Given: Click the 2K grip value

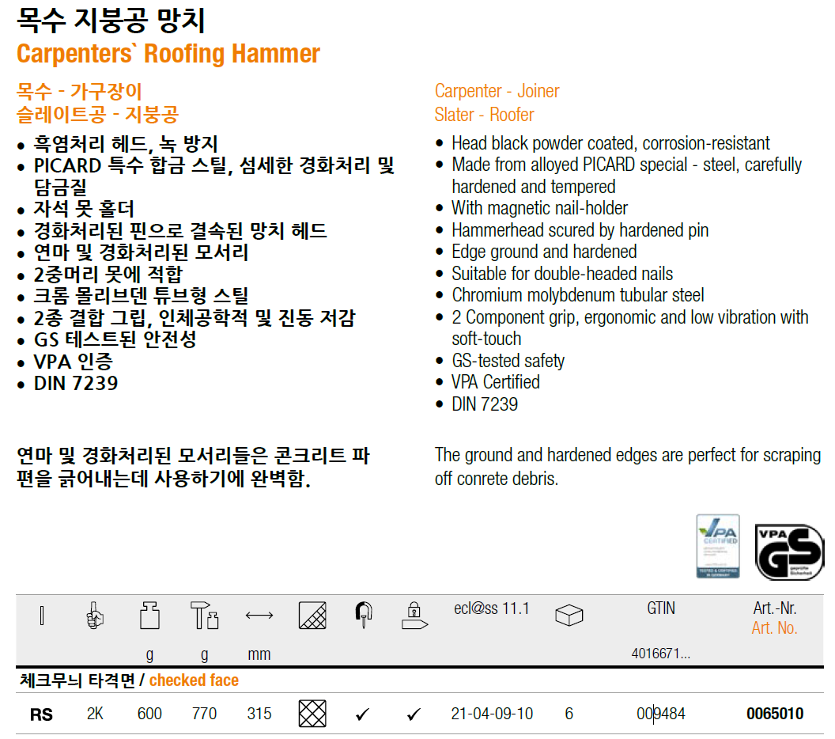Looking at the screenshot, I should point(95,714).
